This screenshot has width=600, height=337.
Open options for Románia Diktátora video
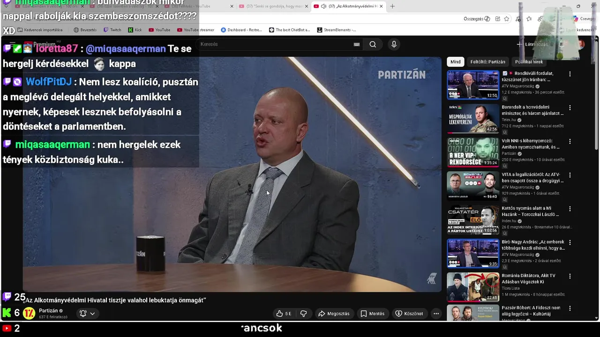click(570, 276)
